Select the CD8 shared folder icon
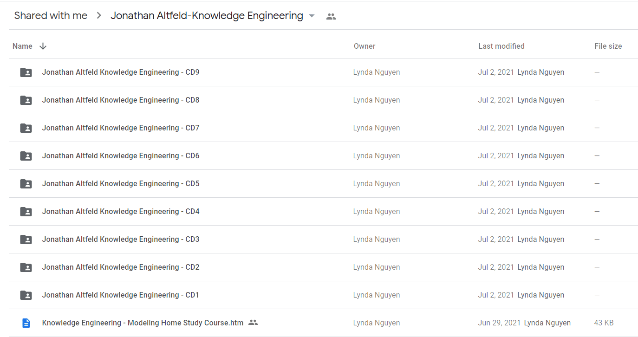This screenshot has width=638, height=337. tap(26, 100)
